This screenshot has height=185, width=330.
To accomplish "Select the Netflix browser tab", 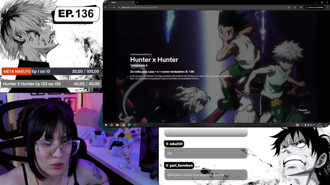I will tap(121, 2).
